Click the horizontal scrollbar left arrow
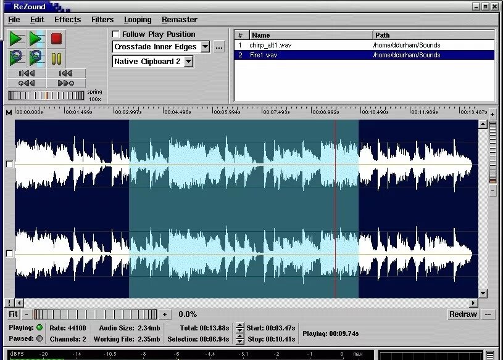This screenshot has height=360, width=503. click(x=19, y=303)
